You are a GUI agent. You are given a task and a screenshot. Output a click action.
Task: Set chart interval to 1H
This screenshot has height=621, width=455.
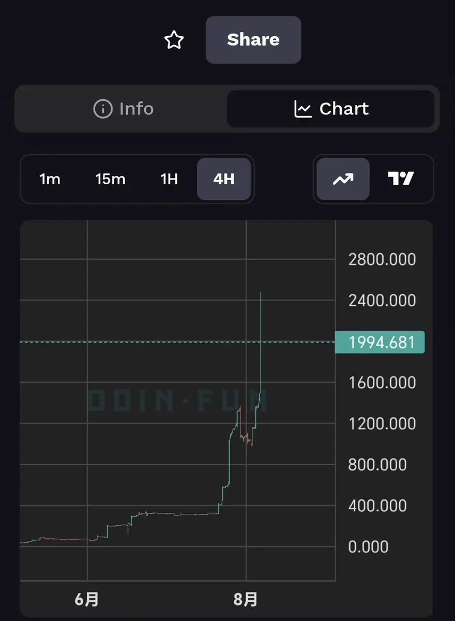(x=169, y=179)
